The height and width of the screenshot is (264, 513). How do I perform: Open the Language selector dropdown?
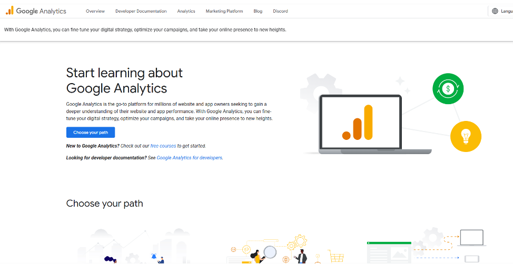501,11
